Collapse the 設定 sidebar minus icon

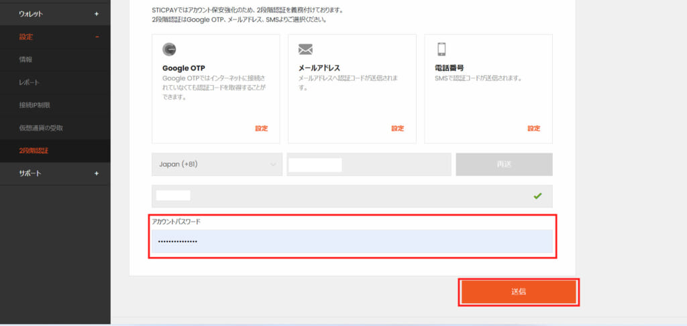point(97,37)
